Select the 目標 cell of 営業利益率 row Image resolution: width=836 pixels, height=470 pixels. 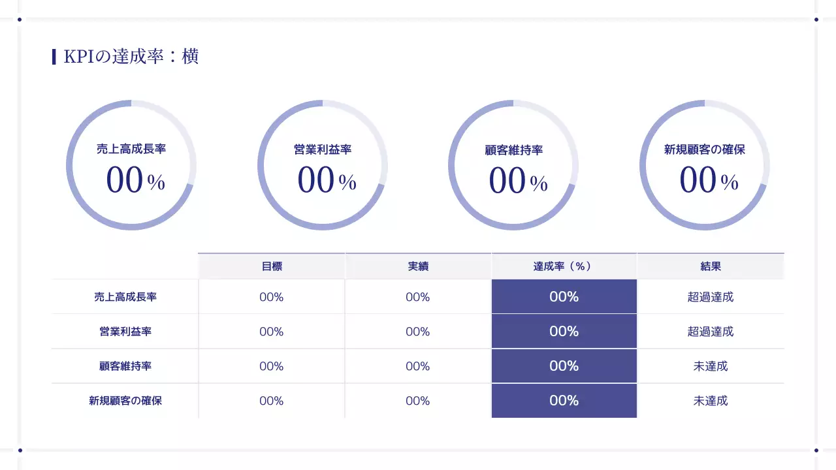point(272,332)
